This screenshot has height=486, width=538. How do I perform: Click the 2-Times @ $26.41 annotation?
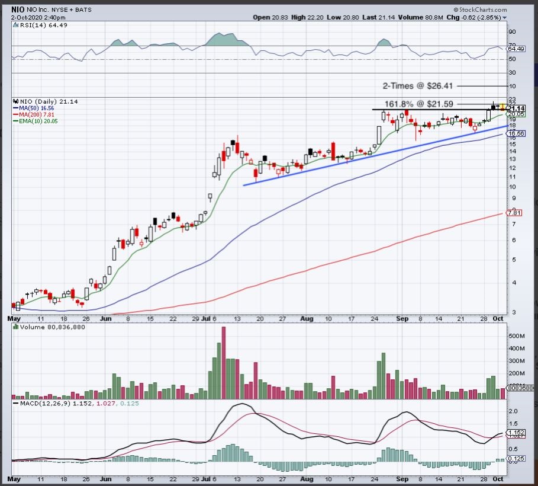pyautogui.click(x=418, y=86)
